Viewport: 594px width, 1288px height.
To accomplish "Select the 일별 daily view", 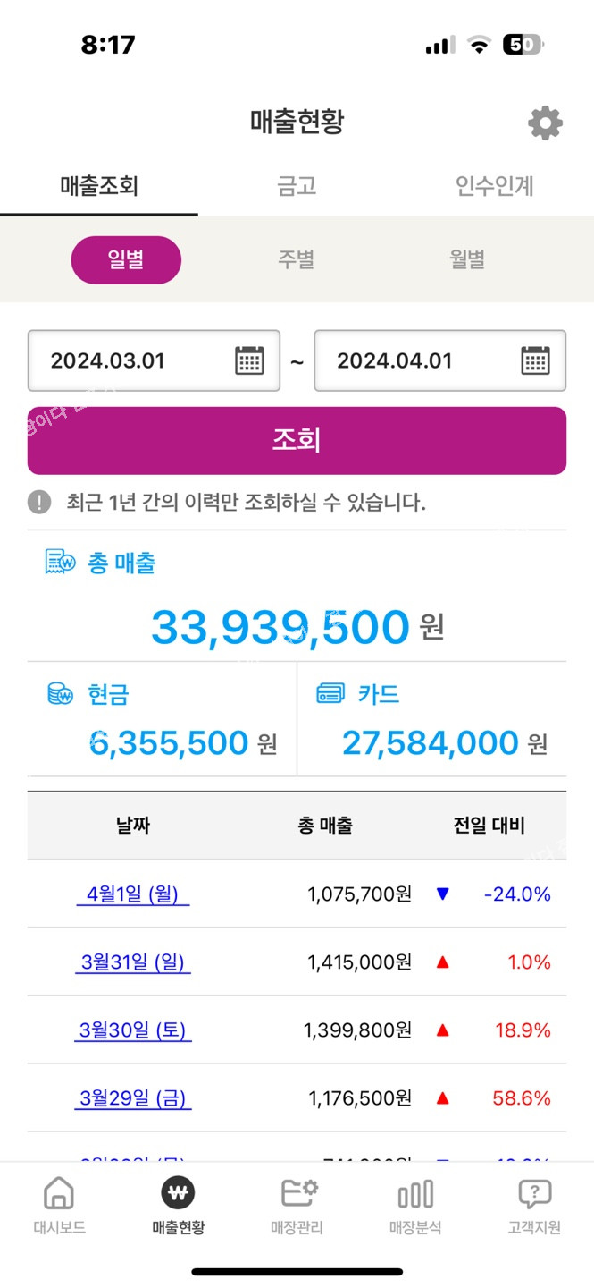I will 126,260.
